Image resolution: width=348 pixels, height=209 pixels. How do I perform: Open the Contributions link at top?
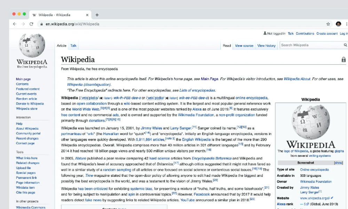(x=305, y=33)
